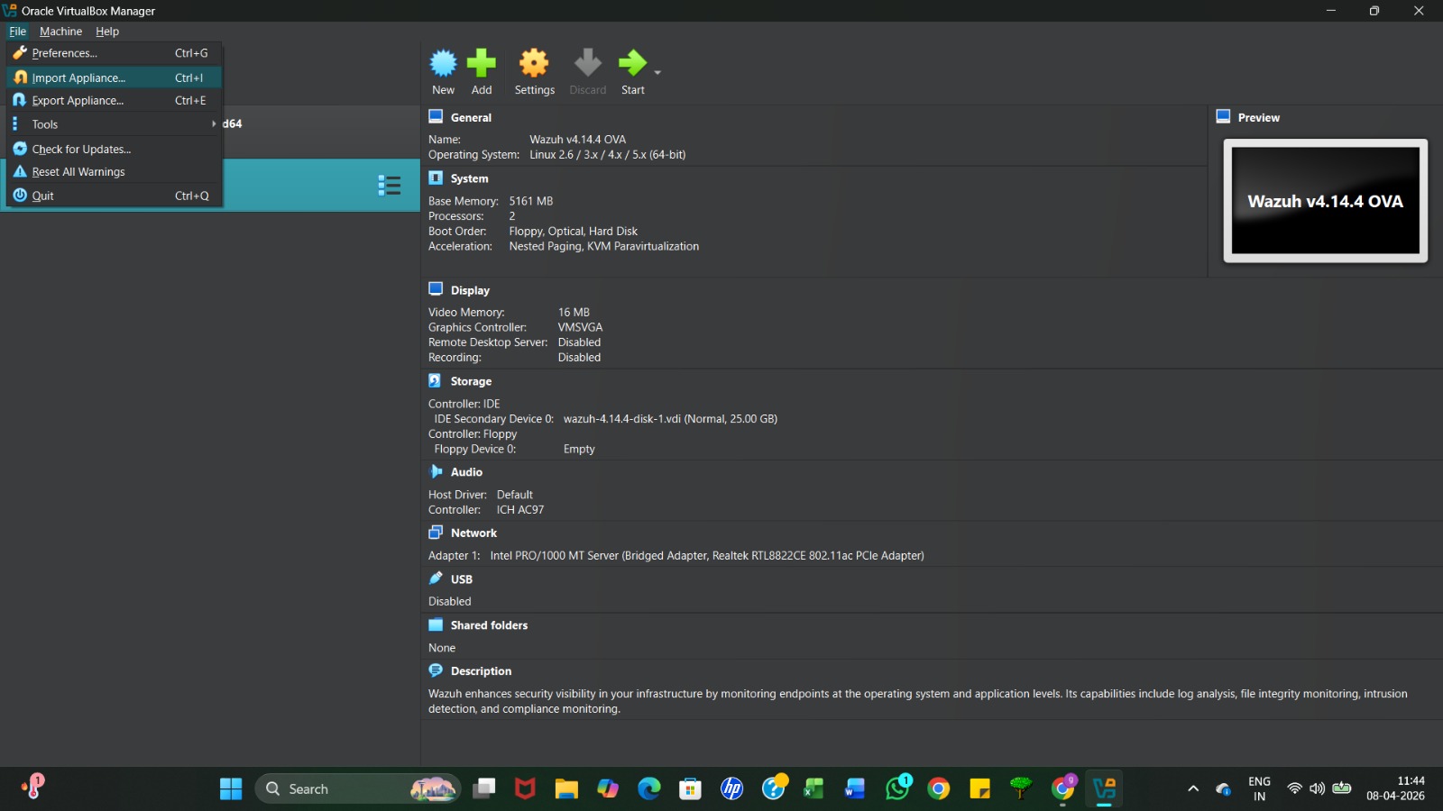Open the Shared folders header link
The image size is (1443, 811).
pyautogui.click(x=489, y=624)
